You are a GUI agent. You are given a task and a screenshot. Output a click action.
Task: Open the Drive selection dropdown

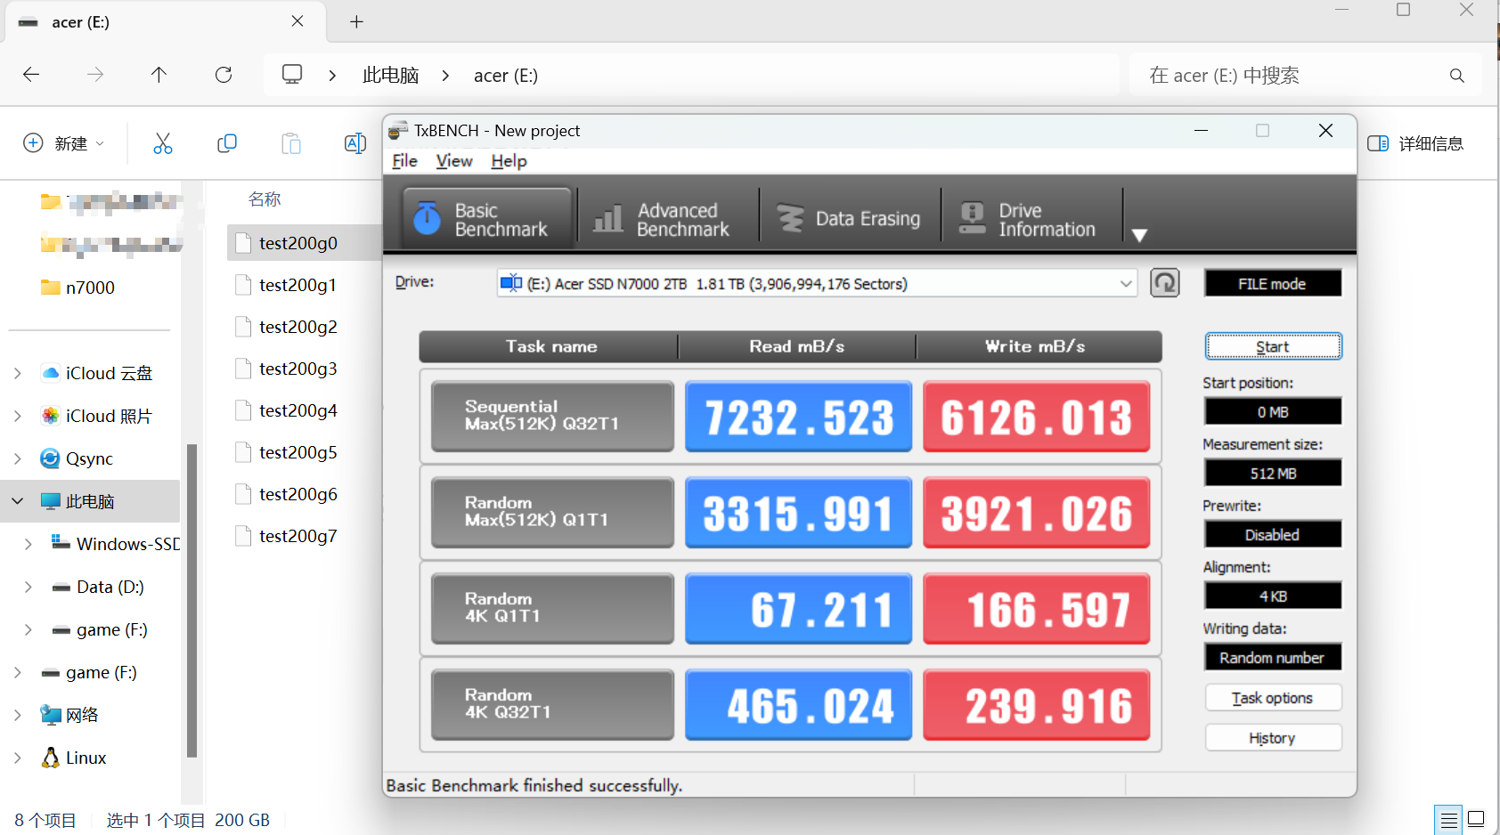click(x=817, y=283)
